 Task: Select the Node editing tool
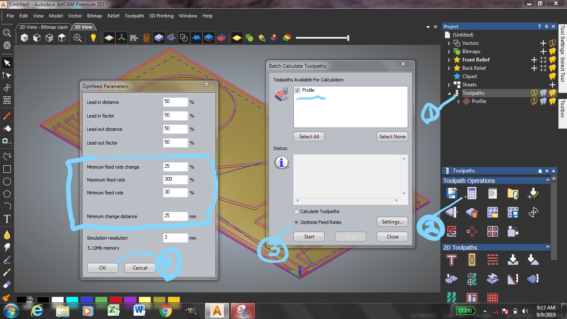click(x=7, y=75)
